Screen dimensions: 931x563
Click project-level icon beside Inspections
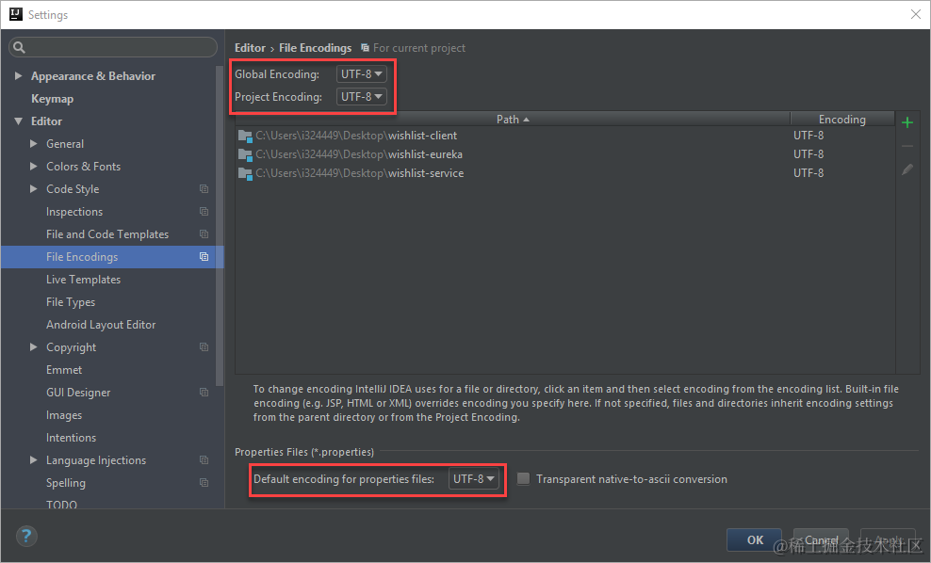tap(204, 211)
